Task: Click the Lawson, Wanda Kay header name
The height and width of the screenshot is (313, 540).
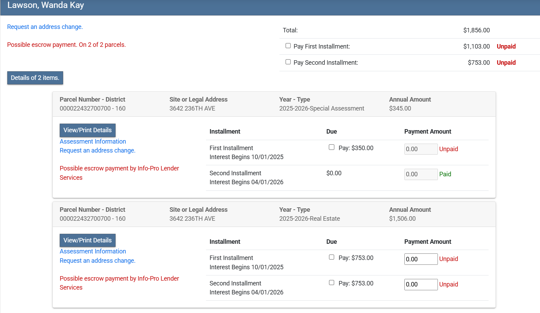Action: click(x=46, y=6)
